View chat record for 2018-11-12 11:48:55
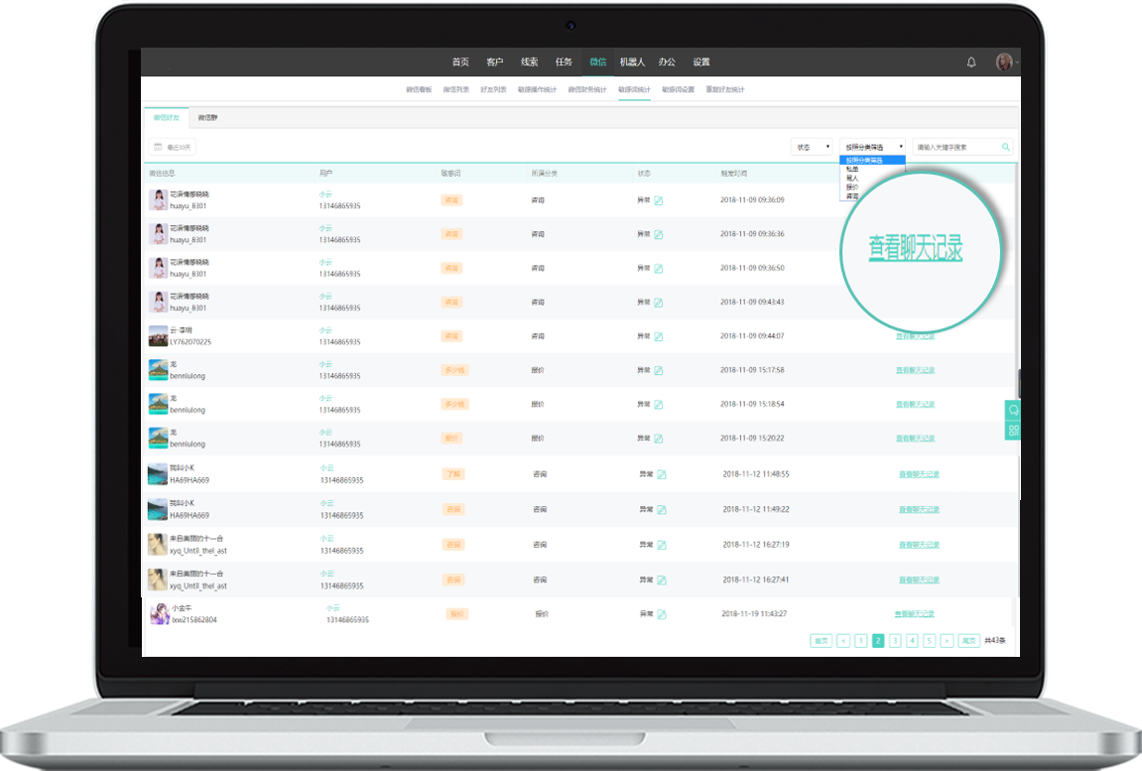This screenshot has width=1142, height=771. tap(919, 474)
